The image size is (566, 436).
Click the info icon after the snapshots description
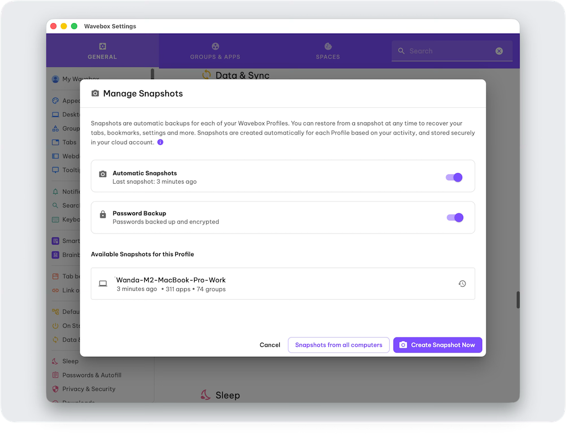[160, 142]
